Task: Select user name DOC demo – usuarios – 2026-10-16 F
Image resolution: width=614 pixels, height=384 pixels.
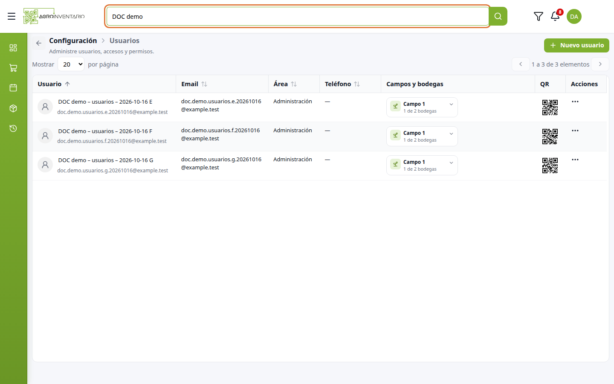Action: pos(105,131)
